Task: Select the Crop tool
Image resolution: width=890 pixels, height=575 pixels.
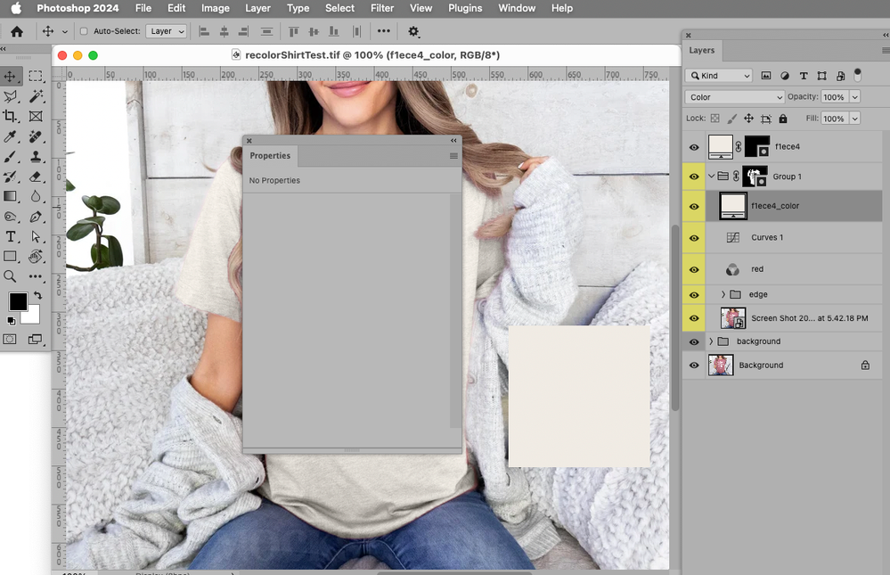Action: pyautogui.click(x=11, y=116)
